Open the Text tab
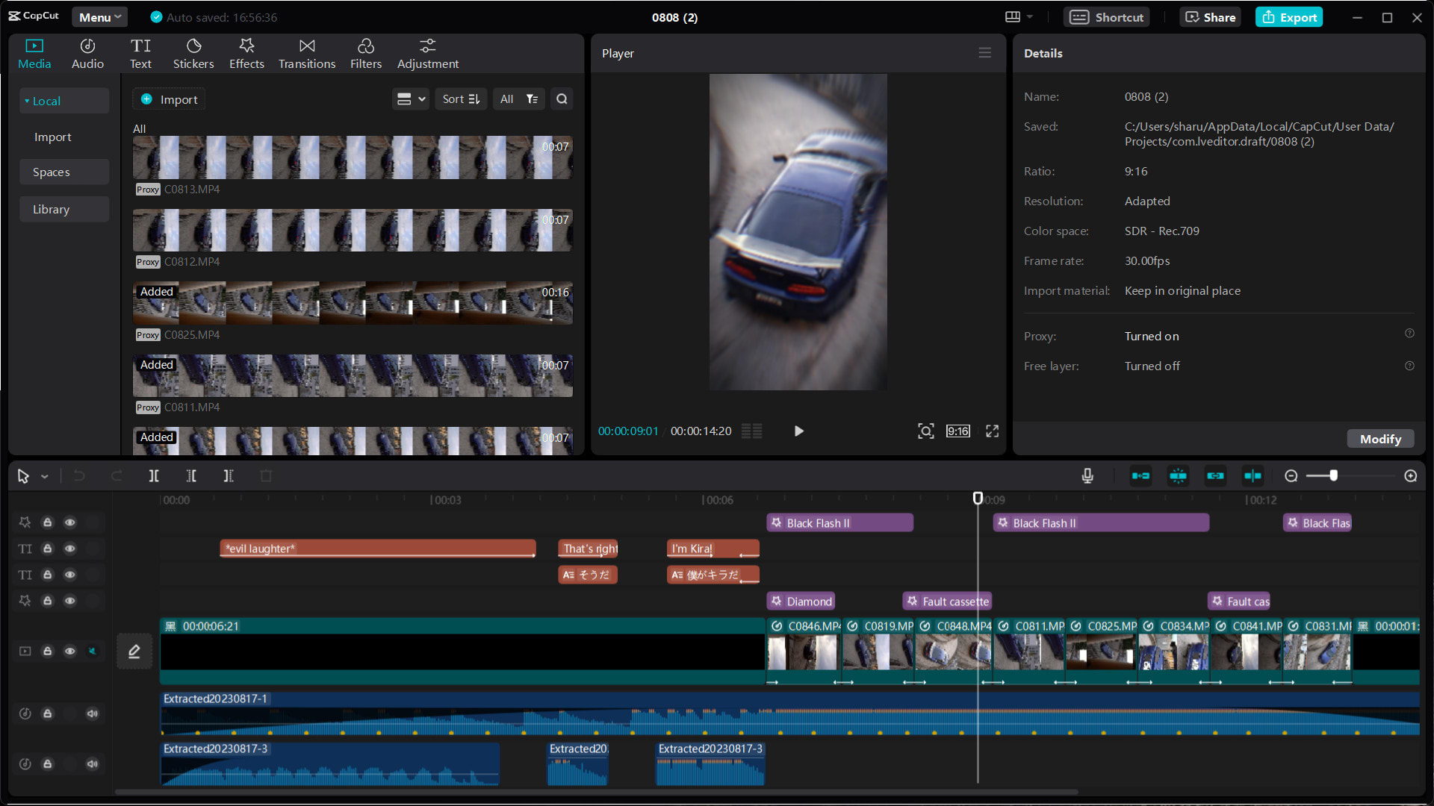The height and width of the screenshot is (806, 1434). (140, 54)
